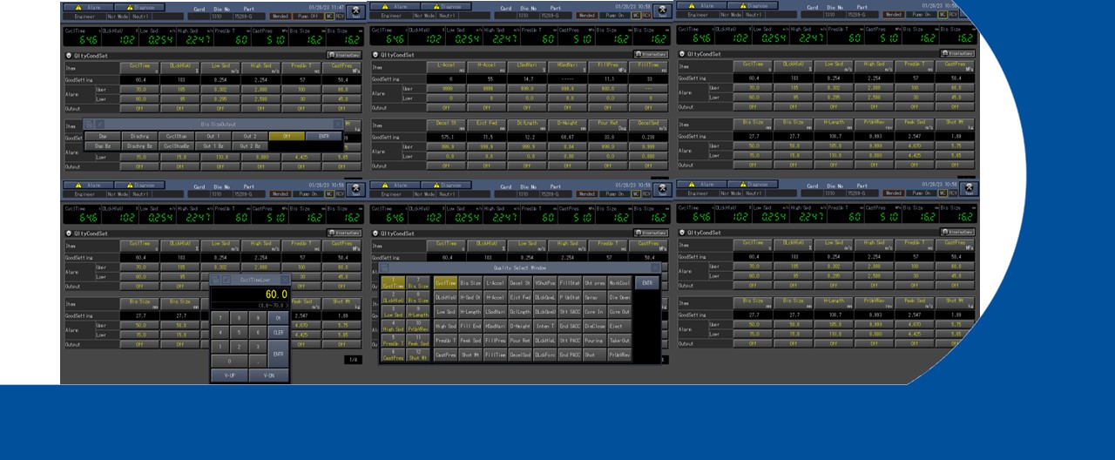Select slot 1 CyclTime in Quality Select list

point(393,283)
